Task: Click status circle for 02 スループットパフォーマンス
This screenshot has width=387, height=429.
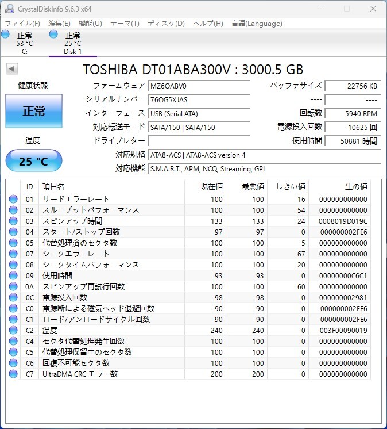Action: click(x=13, y=210)
